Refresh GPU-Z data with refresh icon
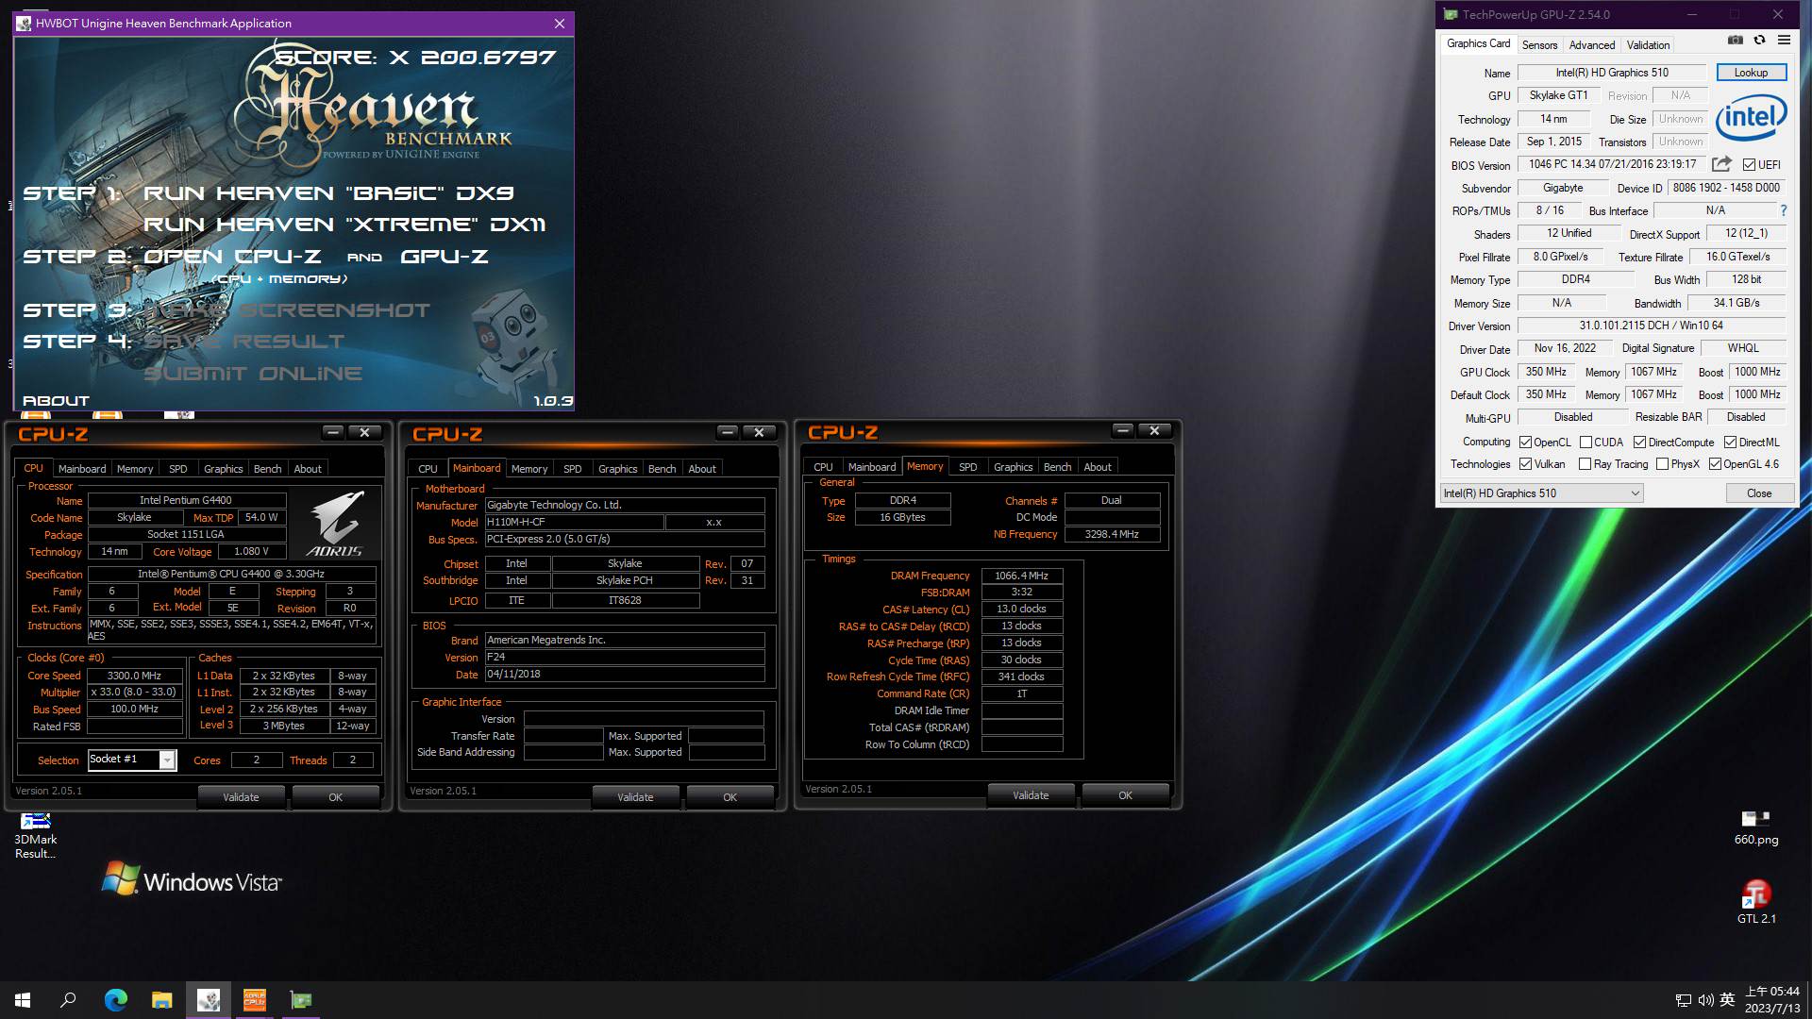The width and height of the screenshot is (1812, 1019). 1759,41
